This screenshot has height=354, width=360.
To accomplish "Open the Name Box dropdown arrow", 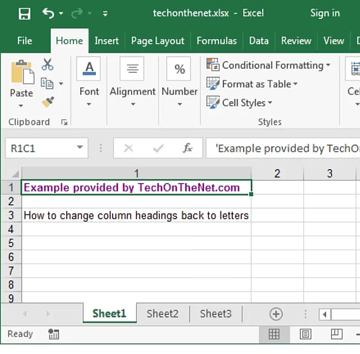I will [x=80, y=147].
